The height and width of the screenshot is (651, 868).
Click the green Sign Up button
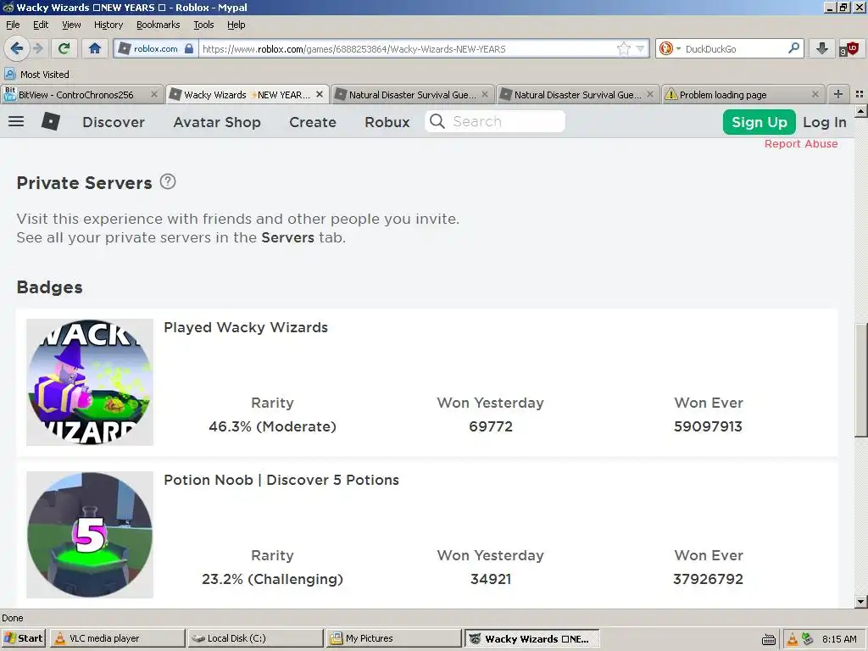[x=759, y=122]
